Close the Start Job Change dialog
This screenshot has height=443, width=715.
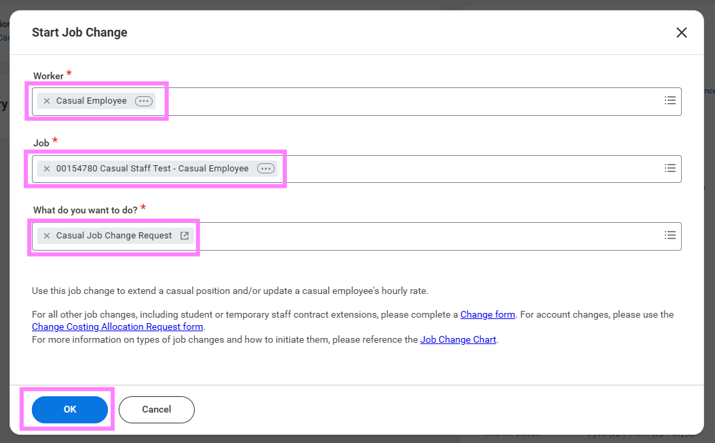coord(681,32)
